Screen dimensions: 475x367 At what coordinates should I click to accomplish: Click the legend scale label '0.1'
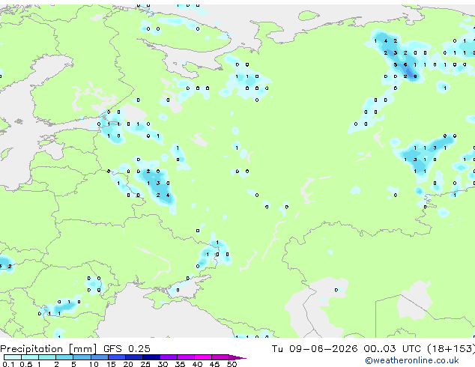pyautogui.click(x=8, y=364)
